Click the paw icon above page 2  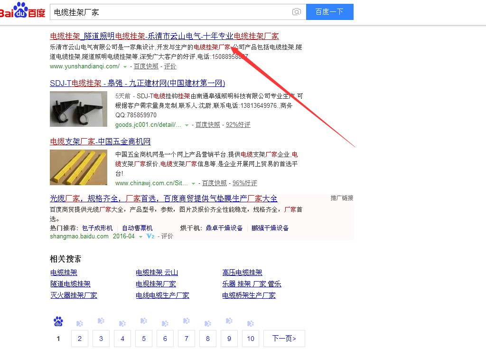80,323
